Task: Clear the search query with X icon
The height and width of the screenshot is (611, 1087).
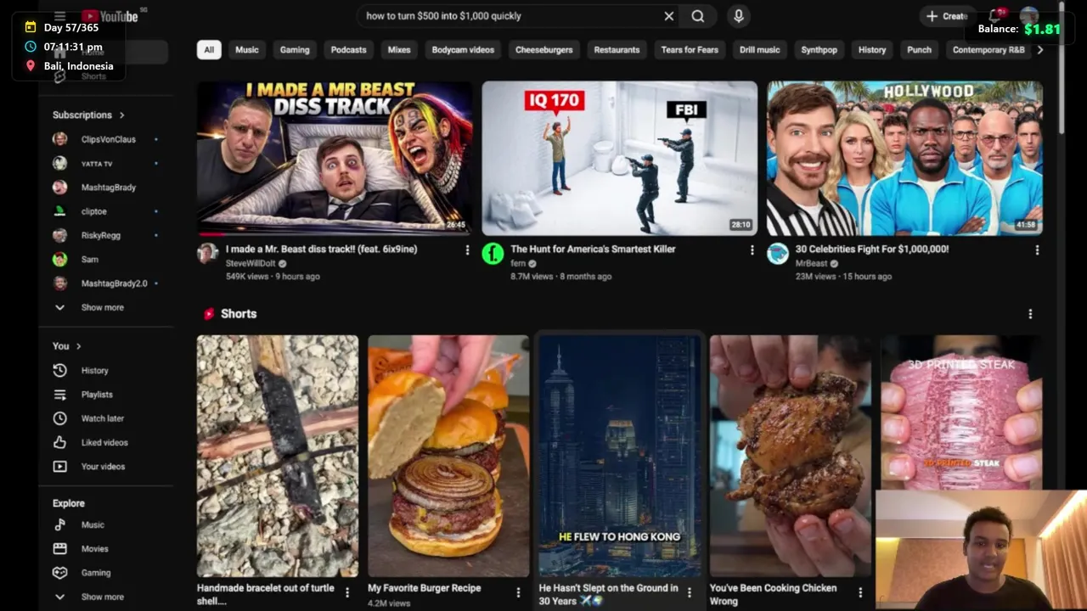Action: click(669, 16)
